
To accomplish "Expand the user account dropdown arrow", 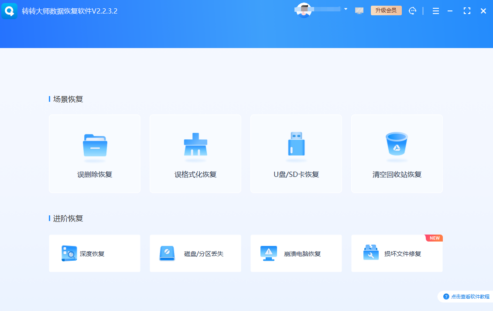I will coord(346,9).
